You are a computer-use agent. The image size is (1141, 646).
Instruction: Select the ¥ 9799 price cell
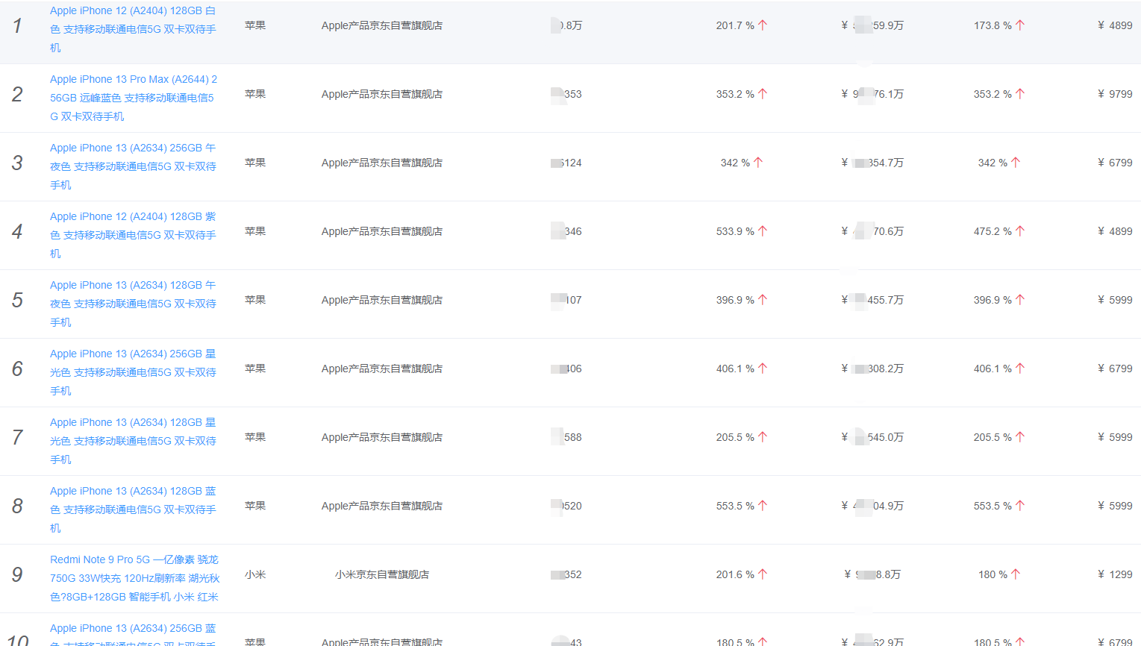(1115, 94)
